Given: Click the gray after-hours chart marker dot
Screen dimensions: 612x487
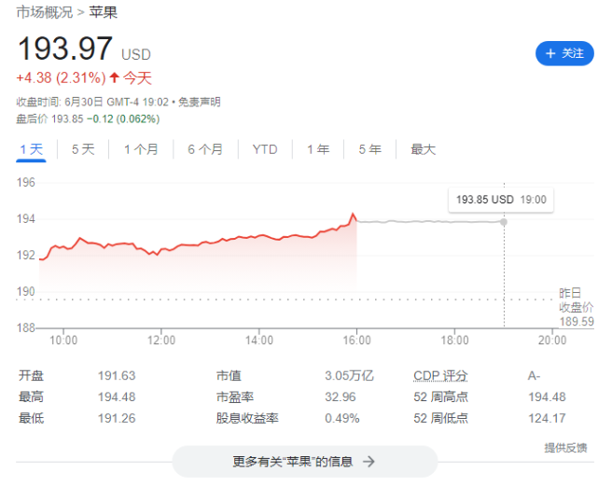Looking at the screenshot, I should tap(504, 222).
